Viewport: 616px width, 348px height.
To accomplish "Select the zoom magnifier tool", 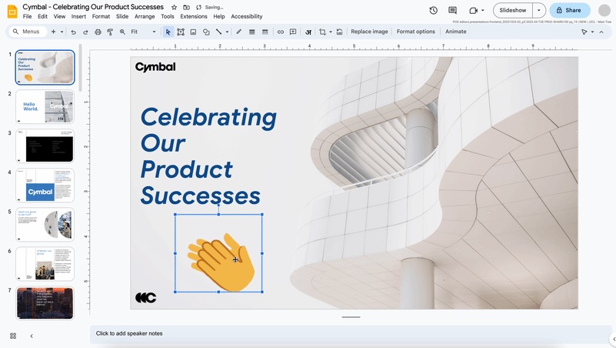I will click(x=122, y=32).
